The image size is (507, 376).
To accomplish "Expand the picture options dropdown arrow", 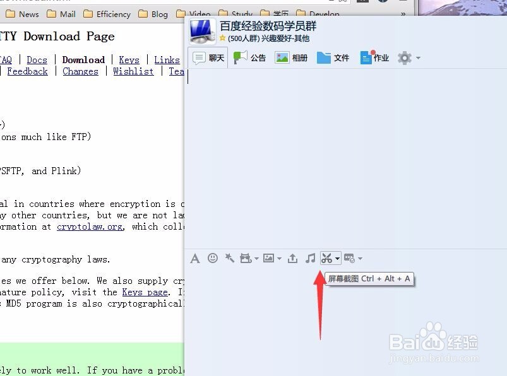I will click(279, 259).
